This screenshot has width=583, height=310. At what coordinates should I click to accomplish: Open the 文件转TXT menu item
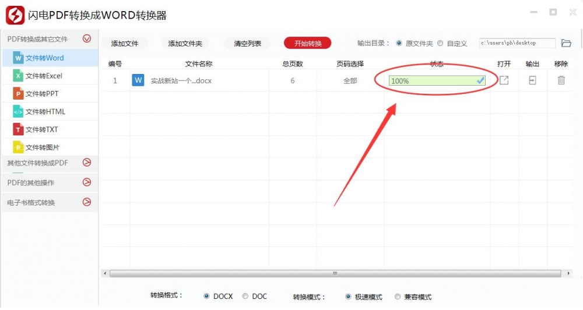[x=50, y=129]
